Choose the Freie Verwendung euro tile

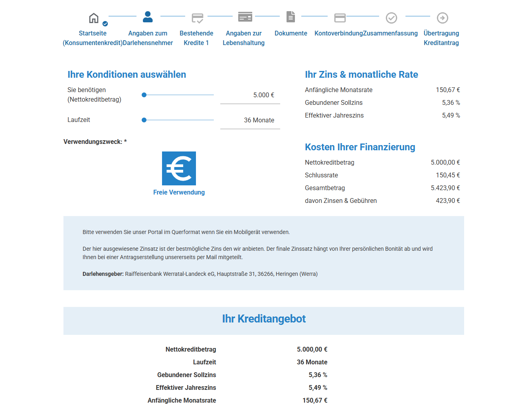(x=179, y=168)
